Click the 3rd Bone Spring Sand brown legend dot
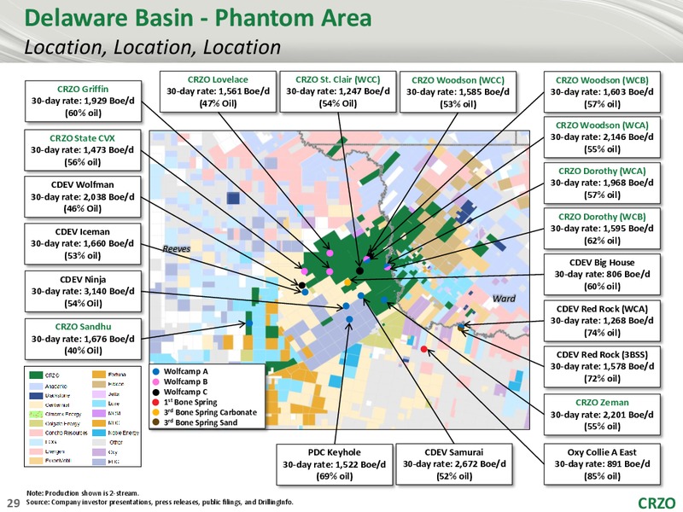Screen dimensions: 683x512 (156, 422)
